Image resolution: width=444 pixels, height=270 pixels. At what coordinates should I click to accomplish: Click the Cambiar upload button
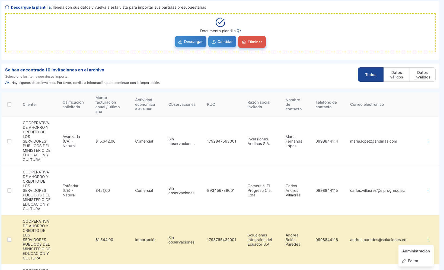point(222,42)
